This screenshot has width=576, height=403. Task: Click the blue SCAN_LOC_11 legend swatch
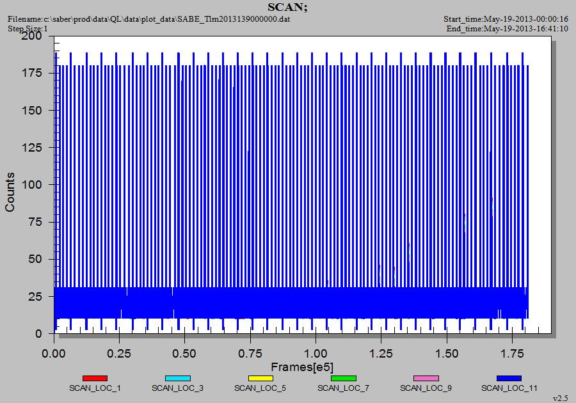[x=509, y=378]
